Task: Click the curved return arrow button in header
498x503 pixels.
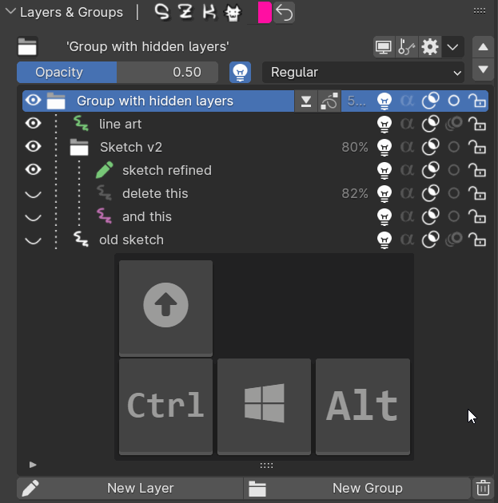Action: click(x=284, y=12)
